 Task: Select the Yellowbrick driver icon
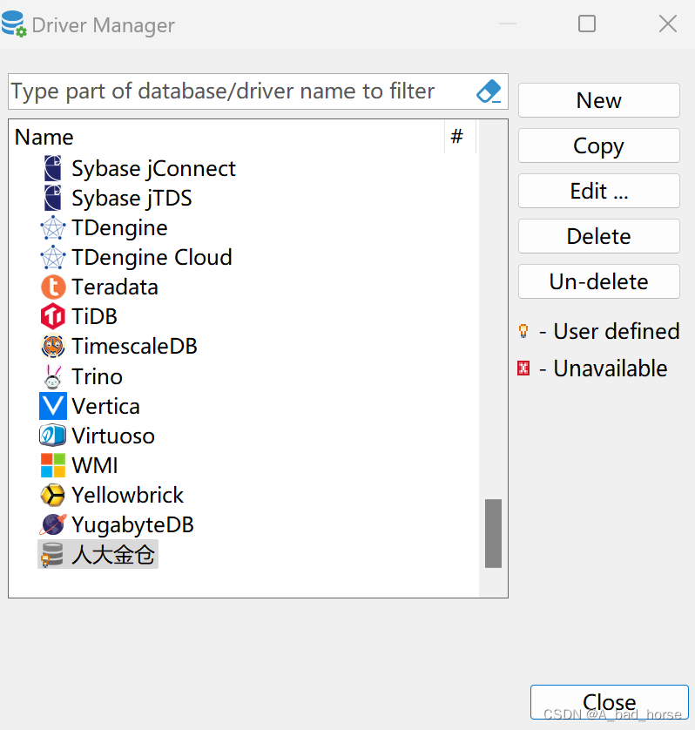52,495
